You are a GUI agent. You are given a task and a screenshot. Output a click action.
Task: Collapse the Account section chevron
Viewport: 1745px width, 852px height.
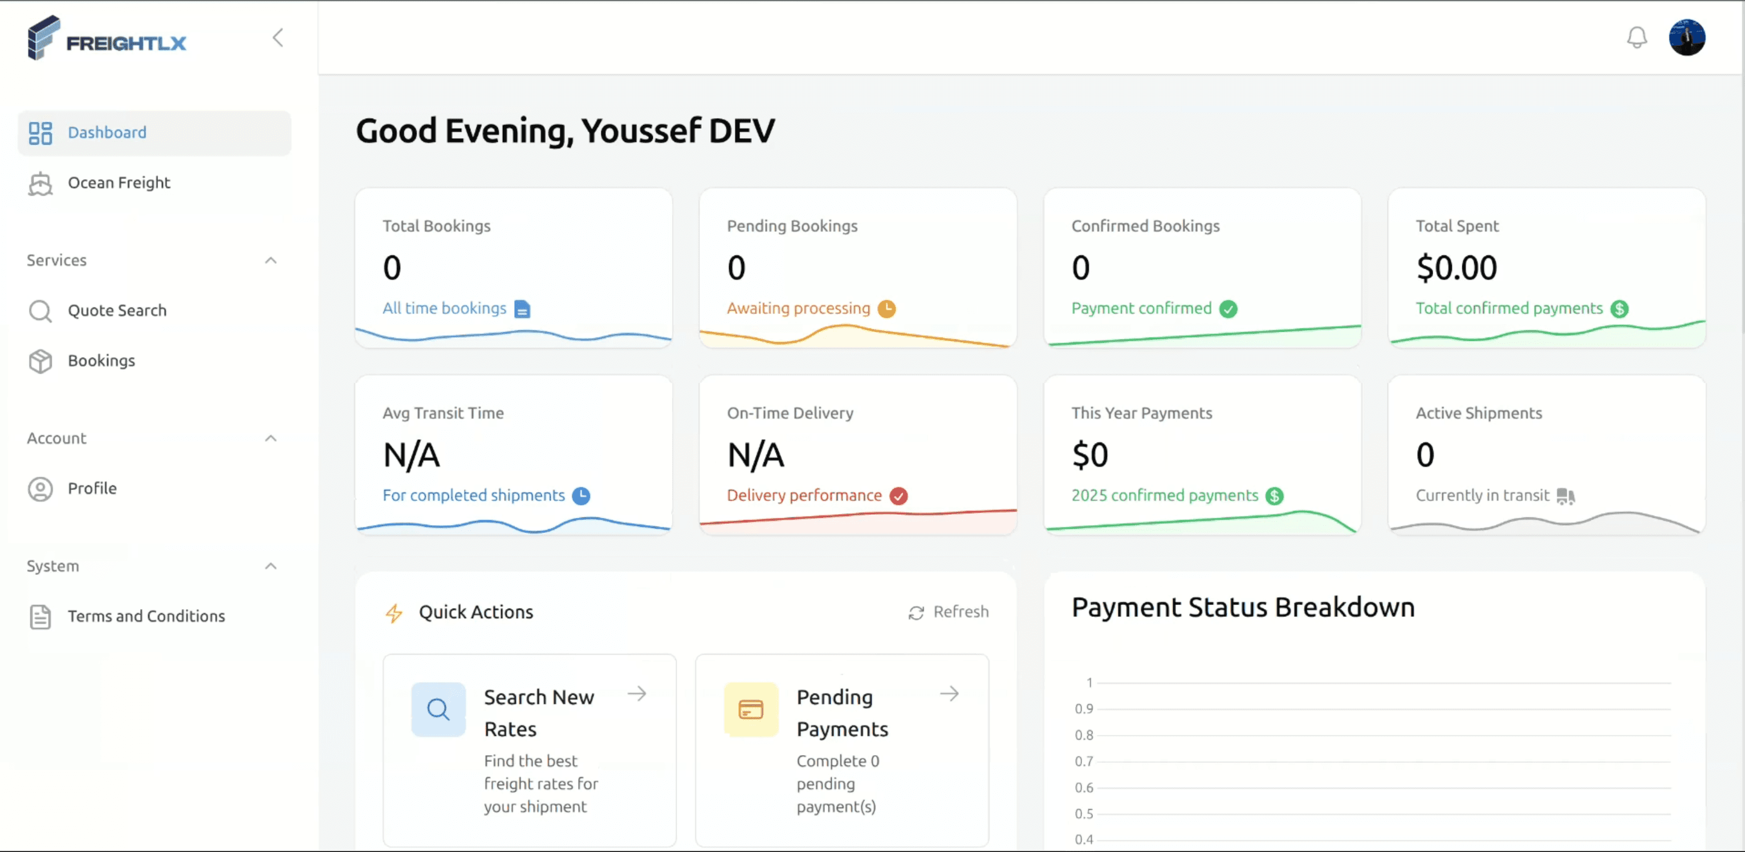[271, 439]
